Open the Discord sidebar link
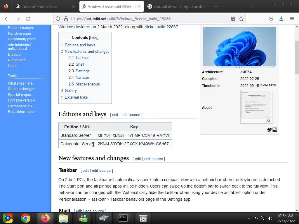The height and width of the screenshot is (224, 299). [14, 55]
